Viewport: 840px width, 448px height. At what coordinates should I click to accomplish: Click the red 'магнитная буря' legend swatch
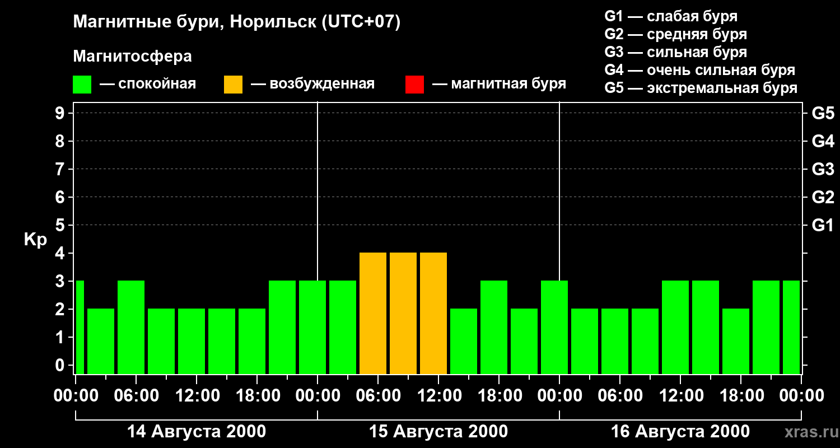pyautogui.click(x=414, y=84)
